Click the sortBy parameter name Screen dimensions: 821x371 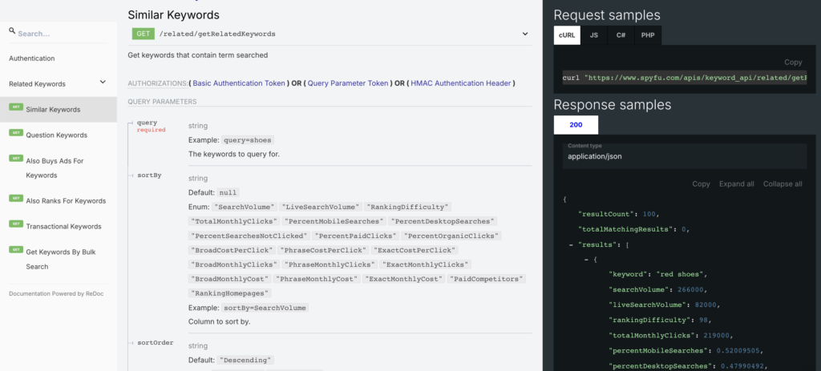pos(148,175)
